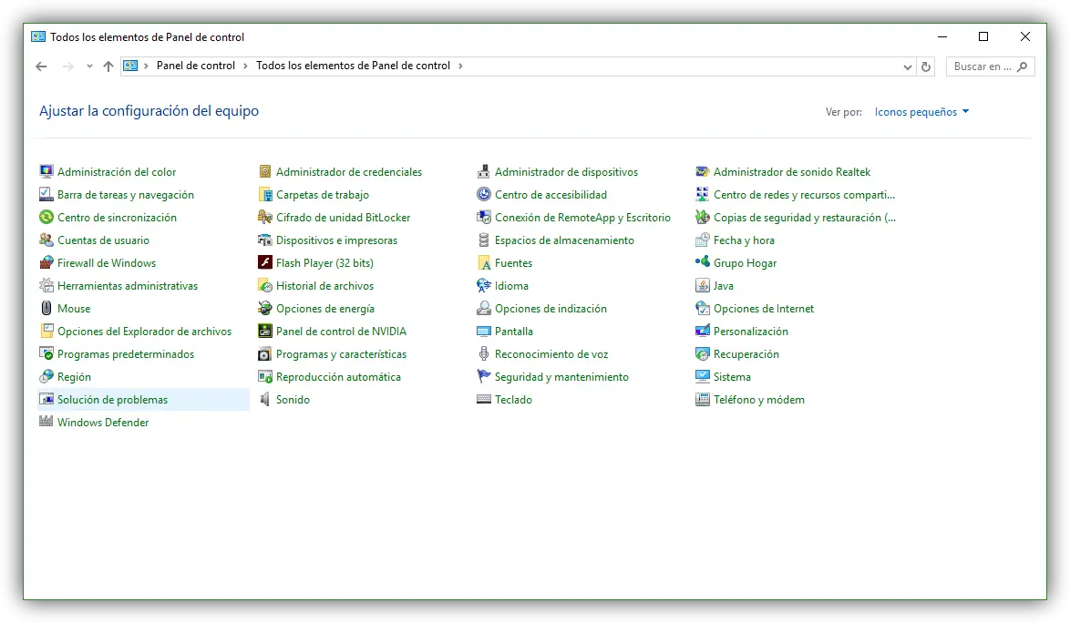Open Opciones de indización link
Viewport: 1070px width, 623px height.
pos(550,309)
